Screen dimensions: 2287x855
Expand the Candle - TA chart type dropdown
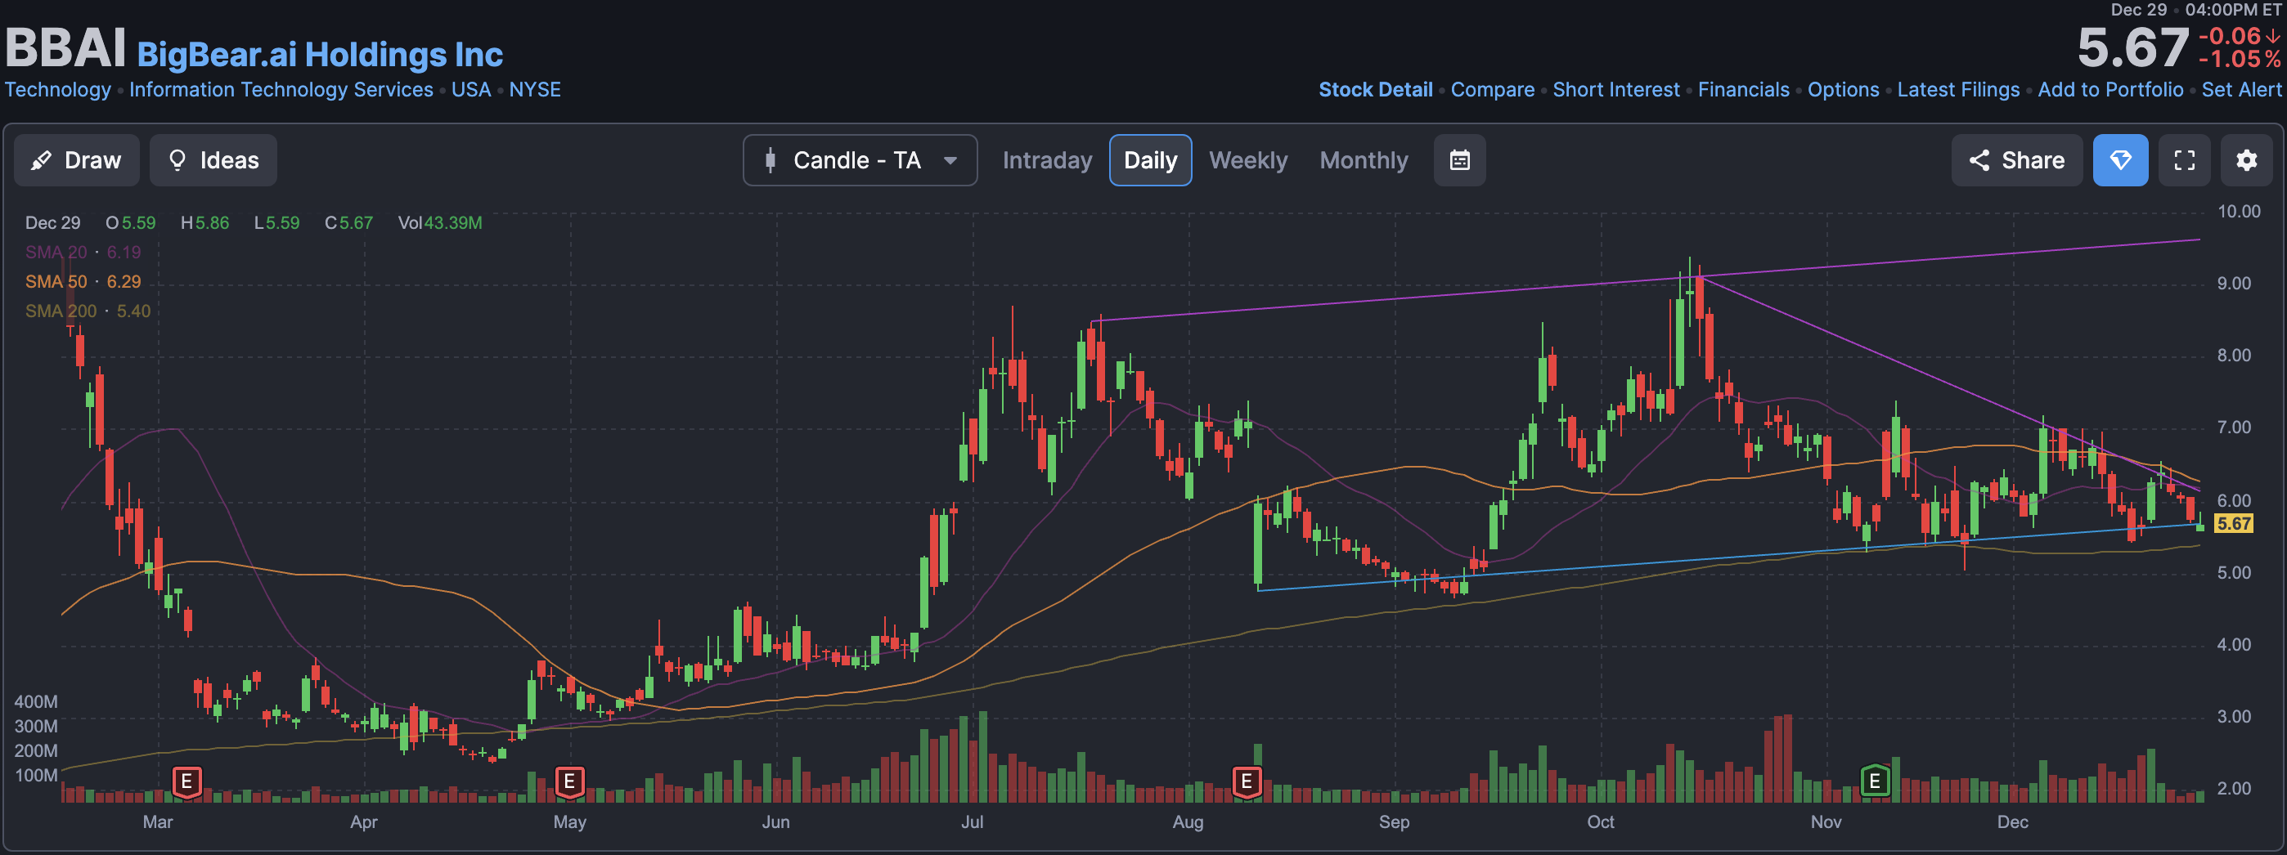[860, 160]
